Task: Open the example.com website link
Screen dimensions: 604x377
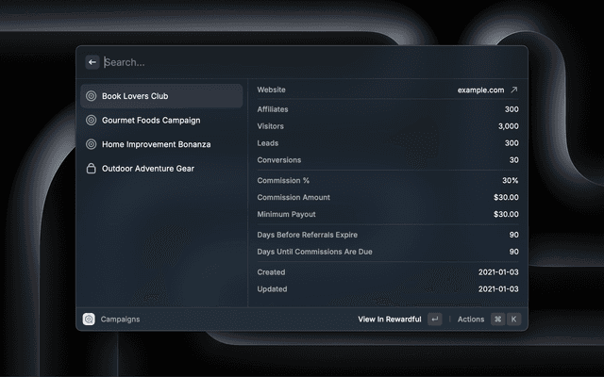Action: pos(479,90)
